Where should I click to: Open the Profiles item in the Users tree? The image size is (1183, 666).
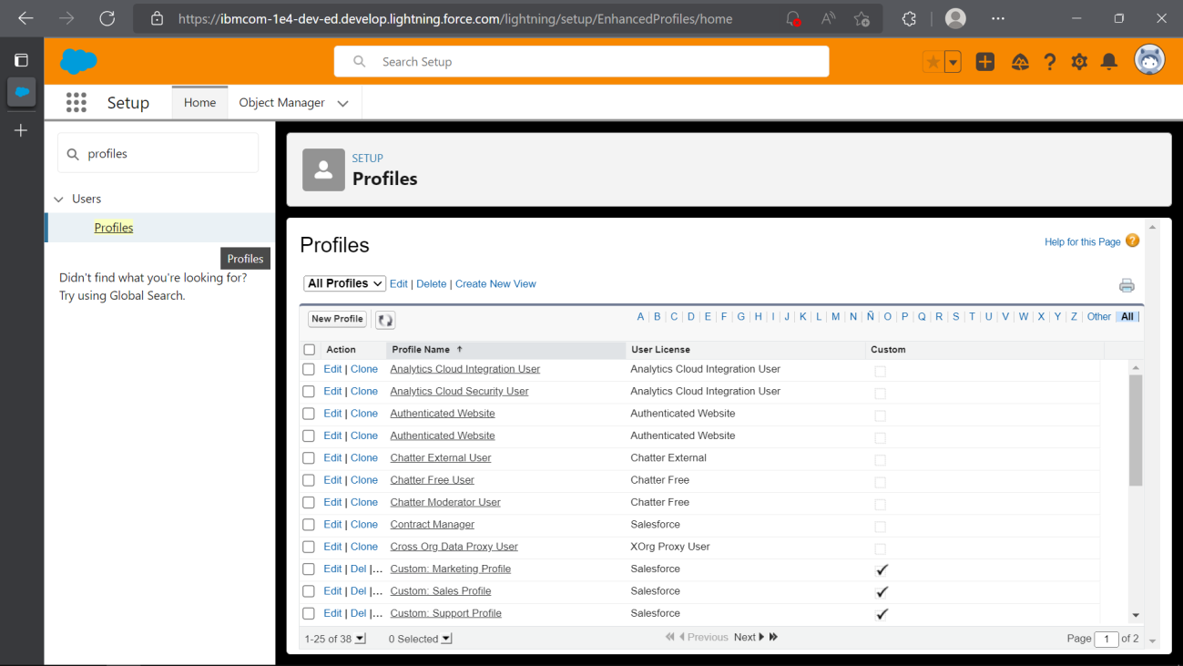pyautogui.click(x=113, y=227)
